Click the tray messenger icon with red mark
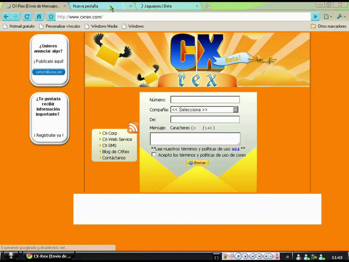Screen dimensions: 349x262 (298, 257)
